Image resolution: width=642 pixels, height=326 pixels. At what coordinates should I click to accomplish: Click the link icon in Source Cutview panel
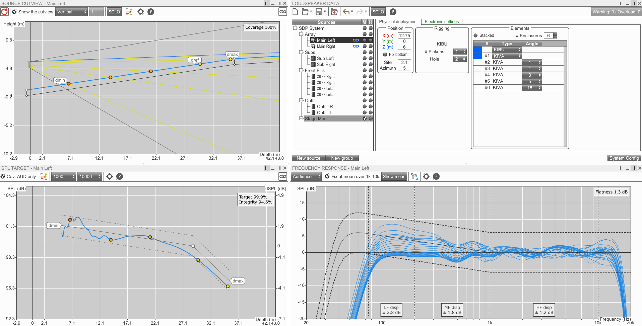(x=283, y=12)
